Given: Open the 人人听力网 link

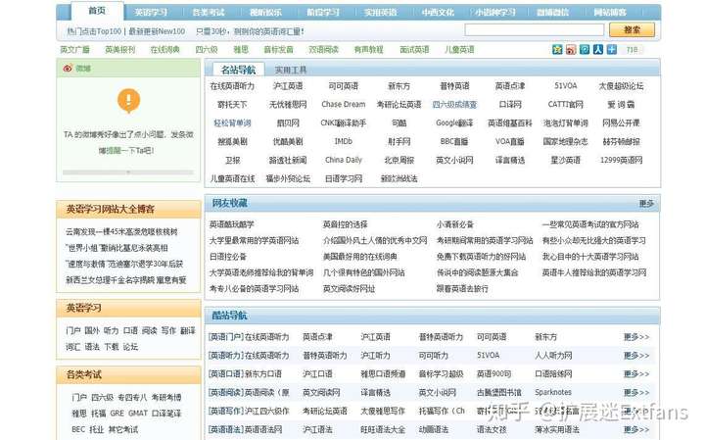Looking at the screenshot, I should pos(553,356).
